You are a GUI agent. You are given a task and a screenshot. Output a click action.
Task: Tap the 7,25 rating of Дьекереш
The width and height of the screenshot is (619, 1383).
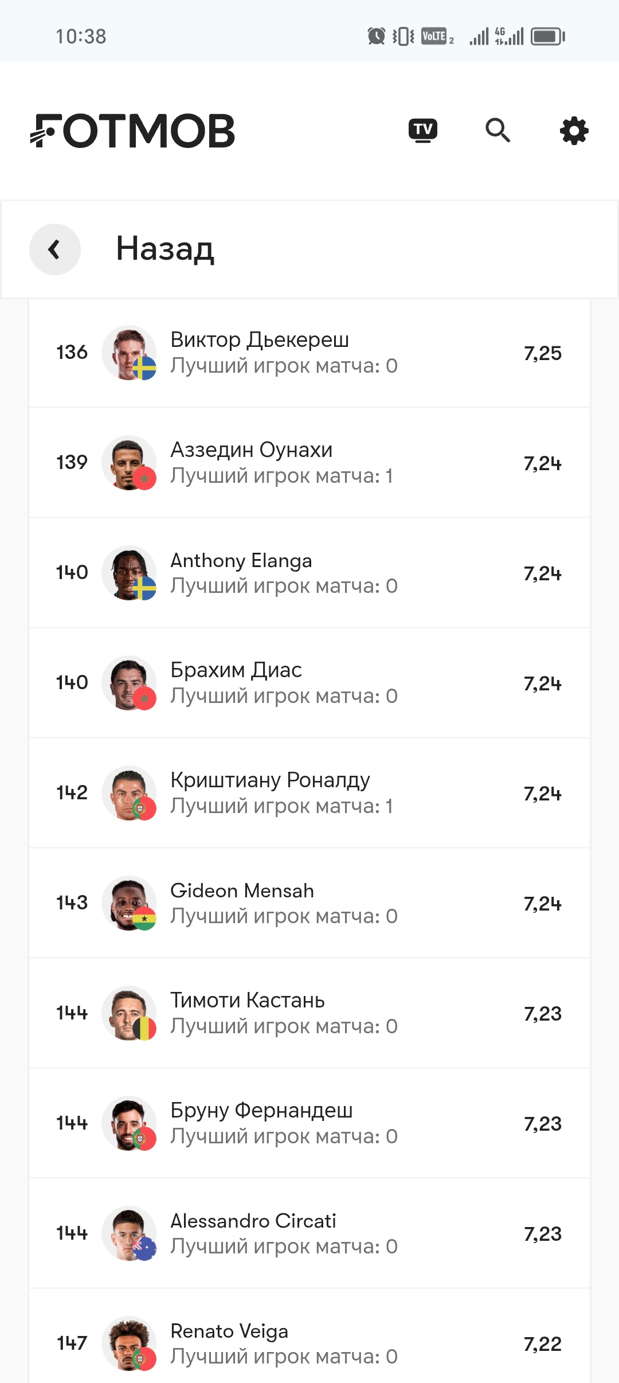(x=542, y=353)
